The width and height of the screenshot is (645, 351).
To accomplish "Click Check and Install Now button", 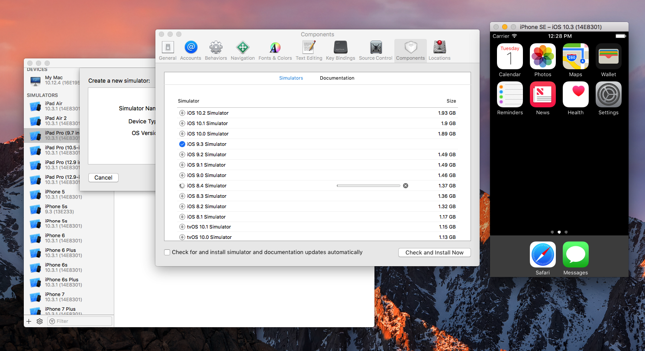I will [x=434, y=253].
